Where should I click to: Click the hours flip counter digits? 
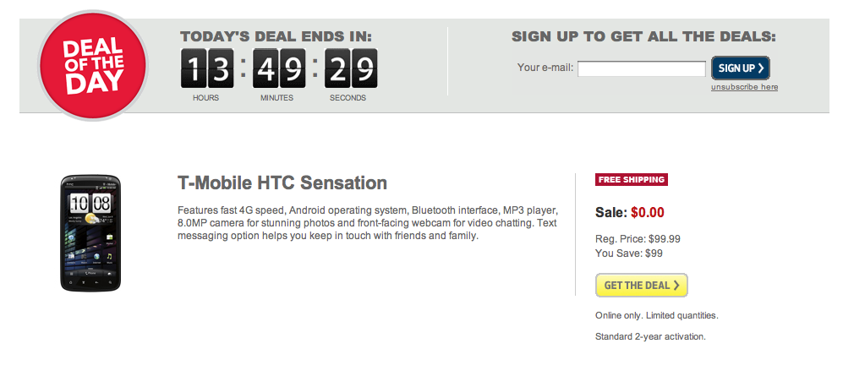click(206, 68)
